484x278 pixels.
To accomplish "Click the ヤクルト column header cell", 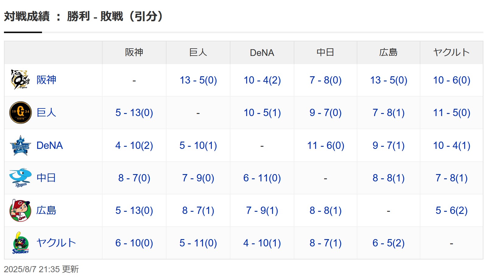I will coord(452,53).
